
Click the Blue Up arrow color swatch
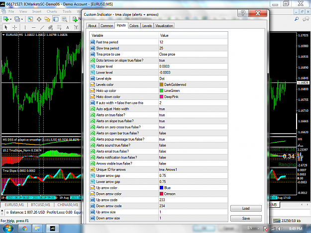pyautogui.click(x=161, y=188)
